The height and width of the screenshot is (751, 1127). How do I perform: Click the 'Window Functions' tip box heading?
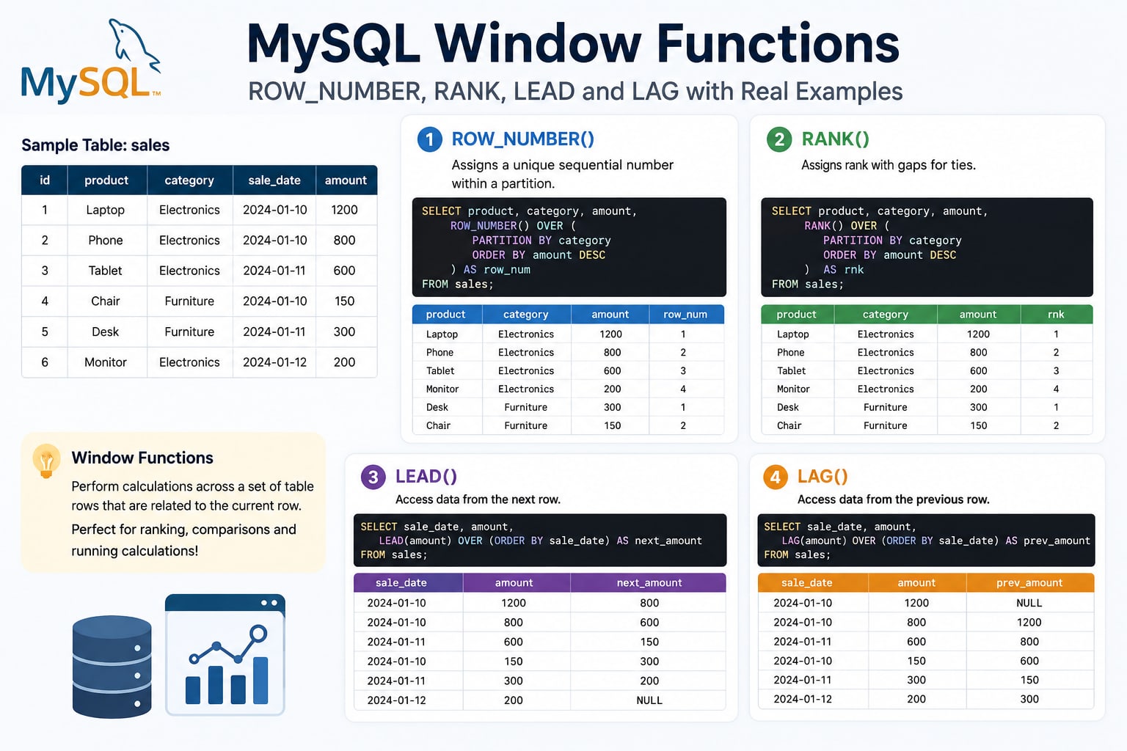tap(142, 458)
